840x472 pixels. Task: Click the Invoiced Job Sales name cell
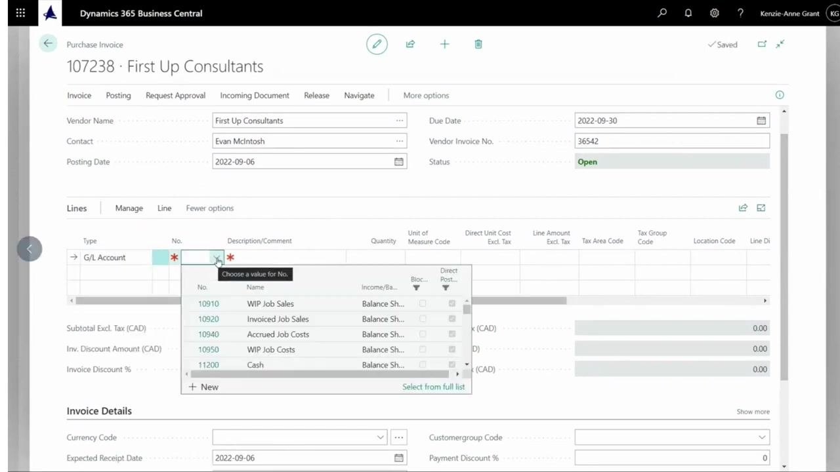278,319
